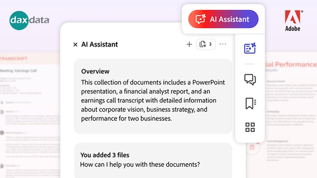Open the attached files list showing 3
This screenshot has height=178, width=317.
[206, 44]
